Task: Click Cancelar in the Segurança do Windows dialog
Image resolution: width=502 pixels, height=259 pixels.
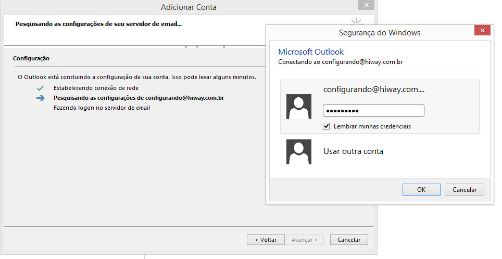Action: [x=464, y=190]
